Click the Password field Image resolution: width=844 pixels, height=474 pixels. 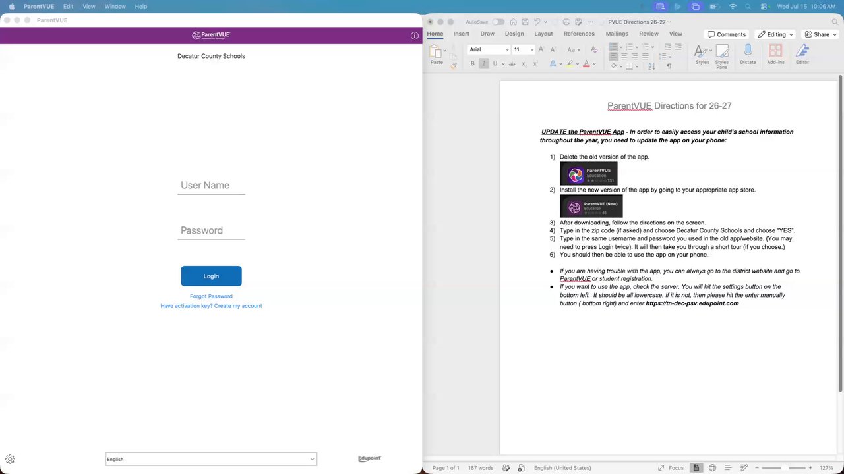211,231
